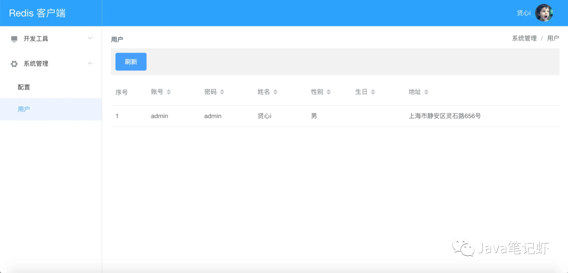Sort the table by 账号 column
Image resolution: width=568 pixels, height=273 pixels.
coord(168,92)
